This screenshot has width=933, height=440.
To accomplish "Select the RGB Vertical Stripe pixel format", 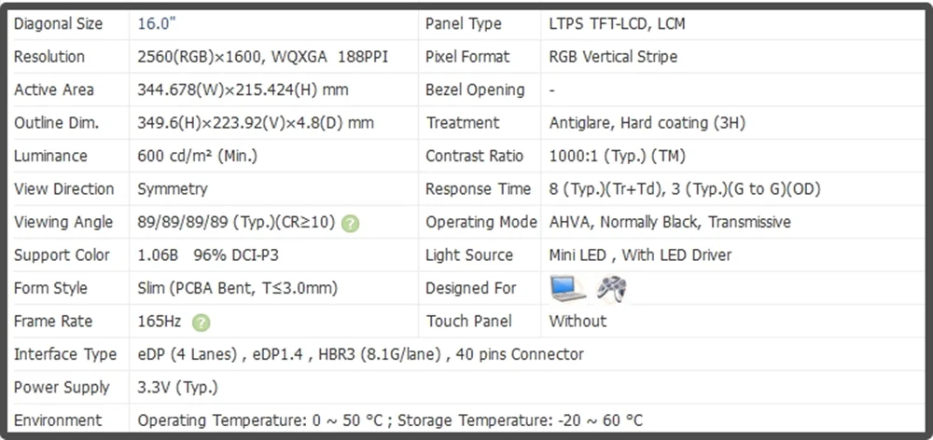I will pos(613,57).
